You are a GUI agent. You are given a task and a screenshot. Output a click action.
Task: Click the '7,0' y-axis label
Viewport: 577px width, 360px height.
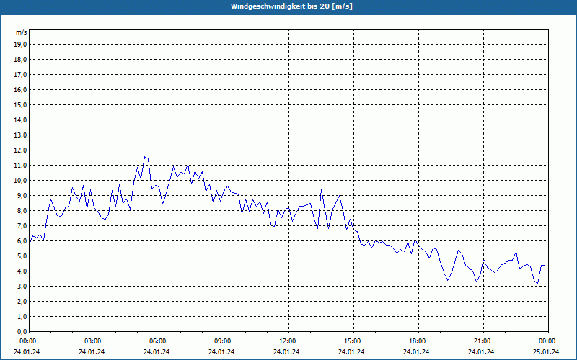(x=22, y=226)
